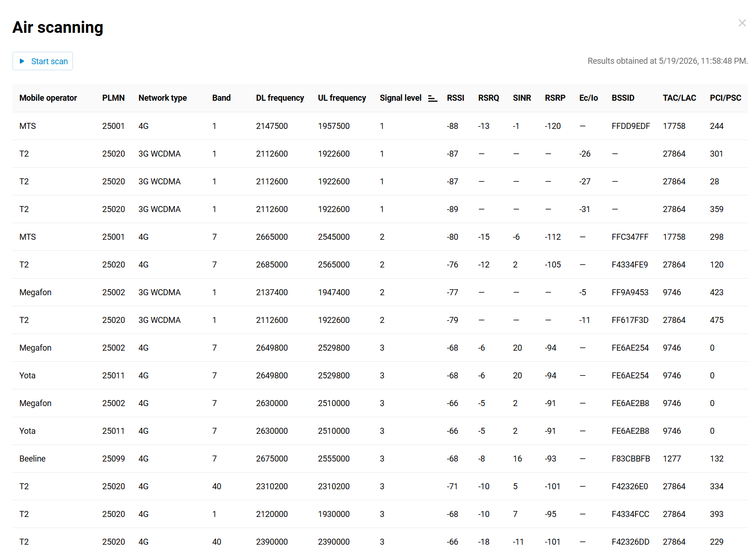The image size is (755, 553).
Task: Click the Beeline operator cell
Action: pyautogui.click(x=32, y=459)
